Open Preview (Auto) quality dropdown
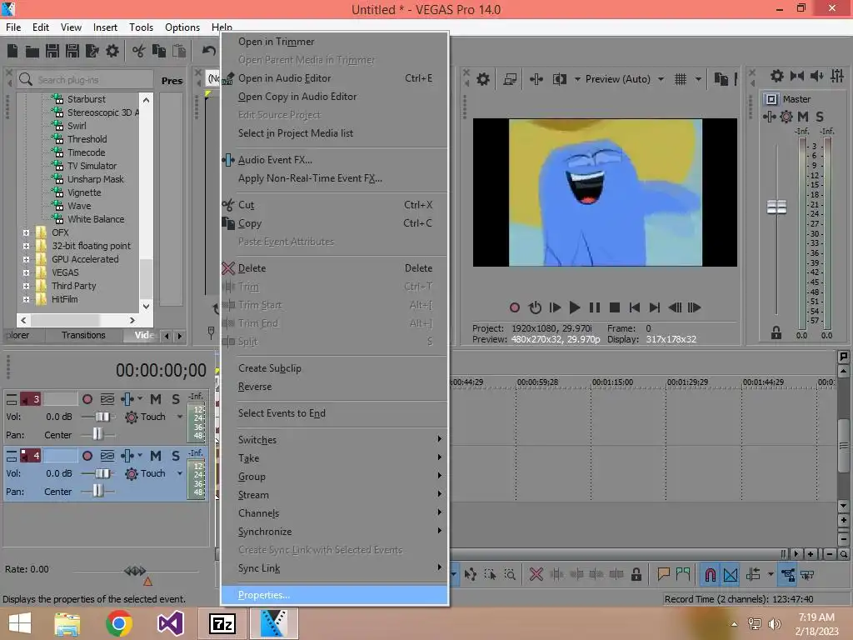The image size is (853, 640). coord(661,79)
